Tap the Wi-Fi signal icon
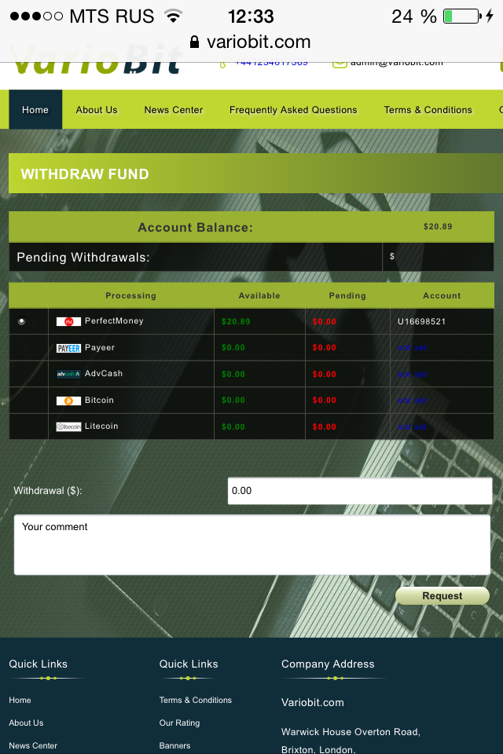This screenshot has width=503, height=754. (x=173, y=16)
